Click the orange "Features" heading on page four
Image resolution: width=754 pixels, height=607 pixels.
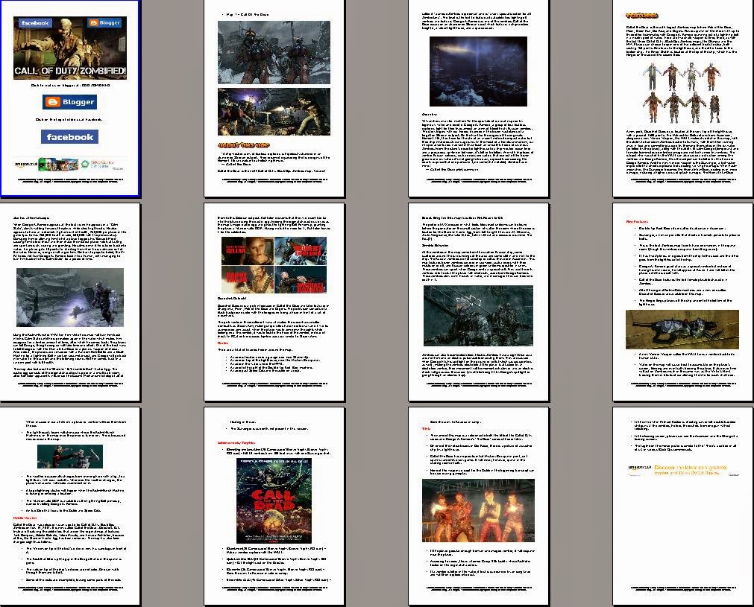tap(642, 16)
